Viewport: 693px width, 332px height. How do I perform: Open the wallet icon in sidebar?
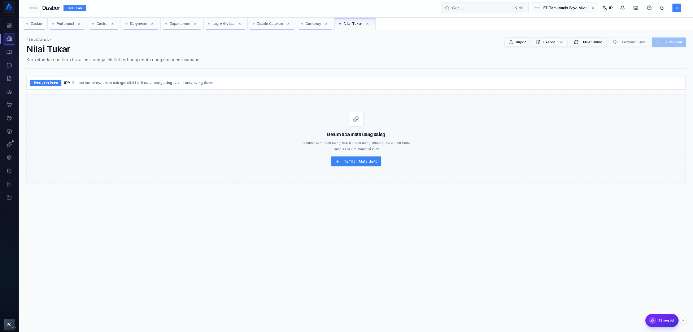[9, 65]
